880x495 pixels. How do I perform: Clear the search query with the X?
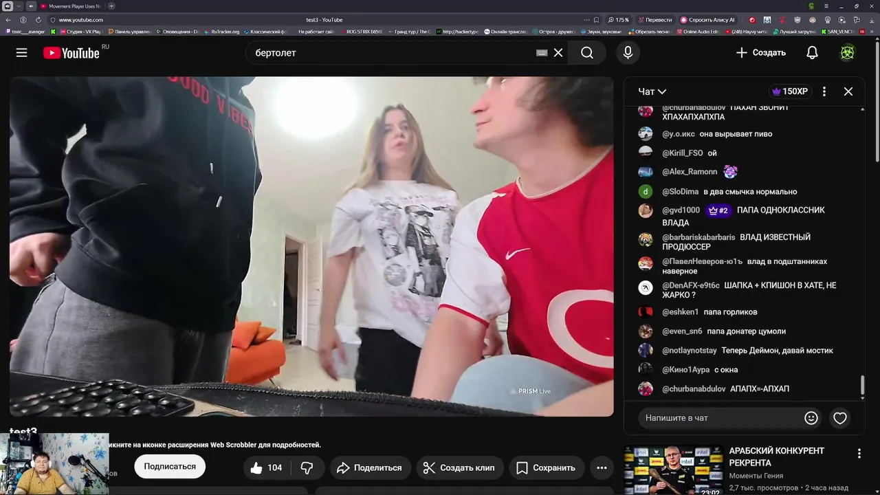pyautogui.click(x=558, y=53)
